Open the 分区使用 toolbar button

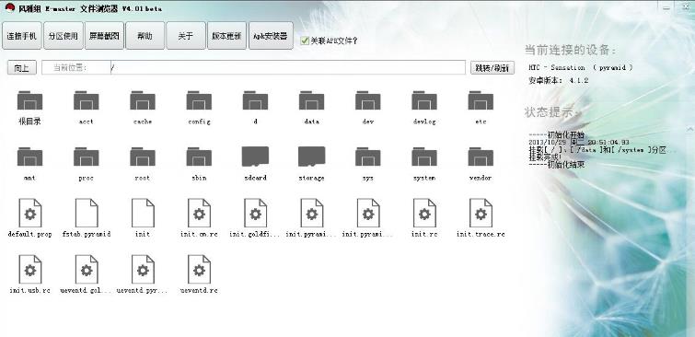(x=64, y=36)
